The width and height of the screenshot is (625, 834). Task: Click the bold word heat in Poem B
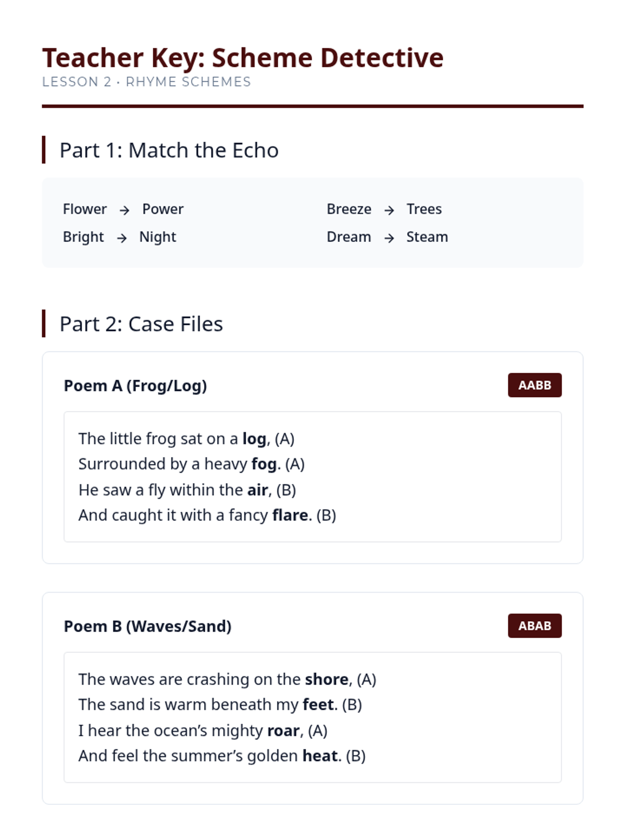pyautogui.click(x=320, y=756)
